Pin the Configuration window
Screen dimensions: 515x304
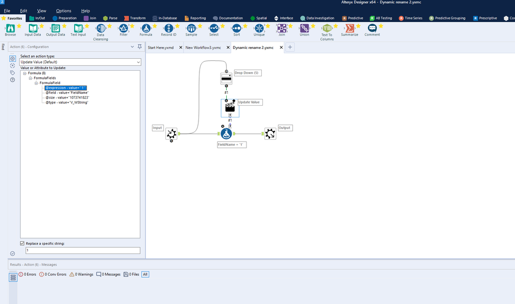140,46
